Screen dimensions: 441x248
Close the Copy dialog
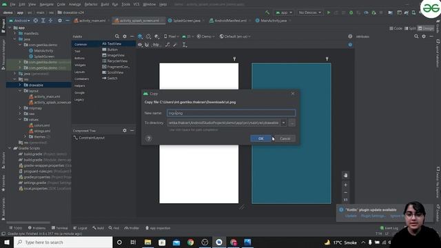[x=293, y=94]
